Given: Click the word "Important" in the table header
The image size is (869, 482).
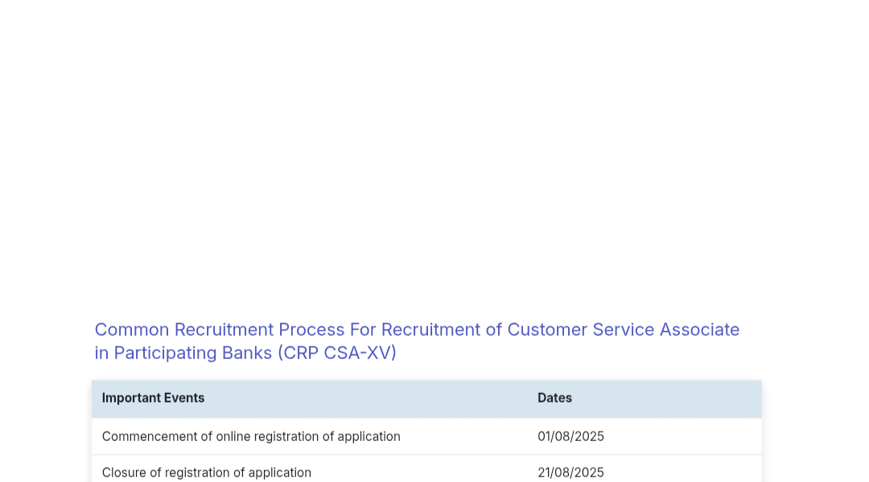Looking at the screenshot, I should pyautogui.click(x=131, y=398).
